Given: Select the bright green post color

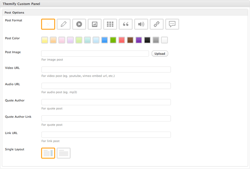Looking at the screenshot, I should click(113, 40).
